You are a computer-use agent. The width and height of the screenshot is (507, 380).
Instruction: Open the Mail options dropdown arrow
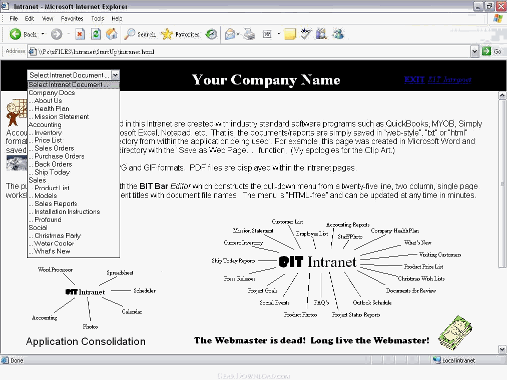[238, 34]
